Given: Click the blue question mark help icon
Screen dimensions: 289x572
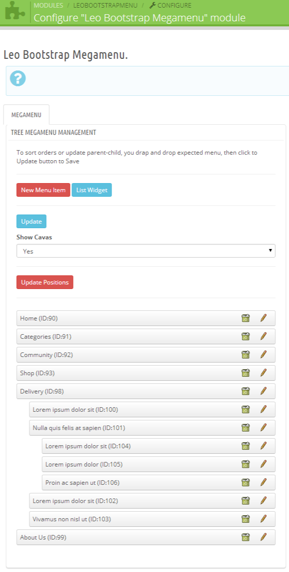Looking at the screenshot, I should click(18, 79).
